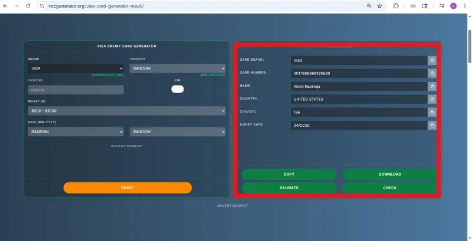This screenshot has height=241, width=472.
Task: Click the orange RESET button
Action: click(x=127, y=188)
